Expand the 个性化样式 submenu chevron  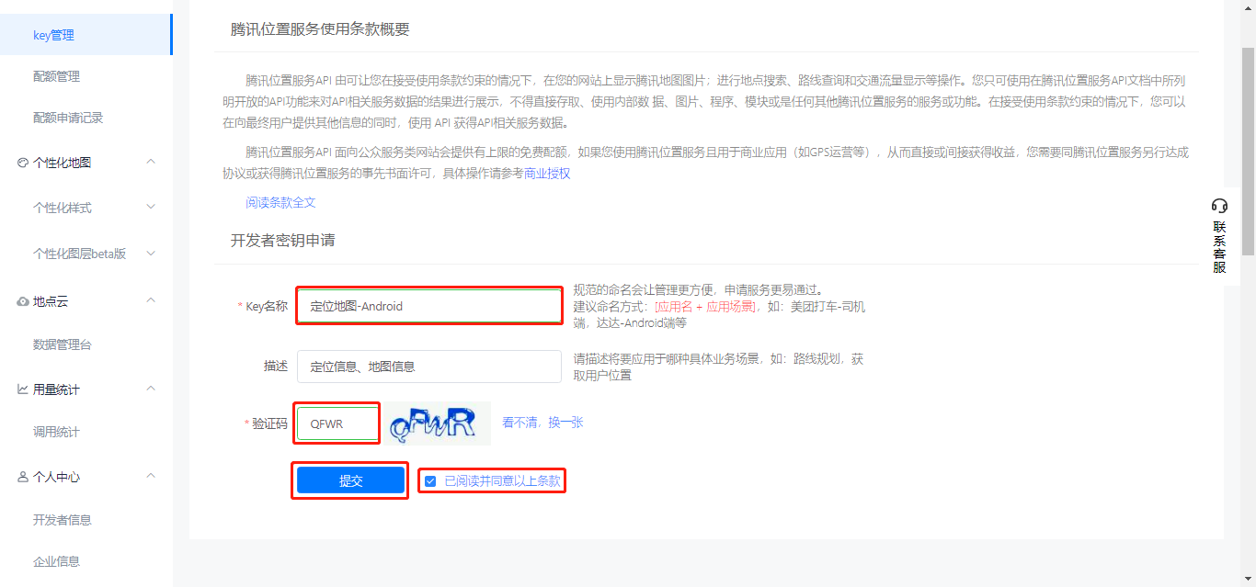click(x=152, y=208)
